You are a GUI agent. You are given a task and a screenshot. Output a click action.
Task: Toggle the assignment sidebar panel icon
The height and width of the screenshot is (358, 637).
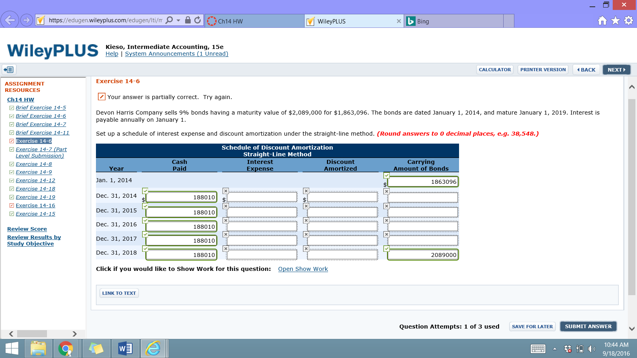(x=9, y=70)
